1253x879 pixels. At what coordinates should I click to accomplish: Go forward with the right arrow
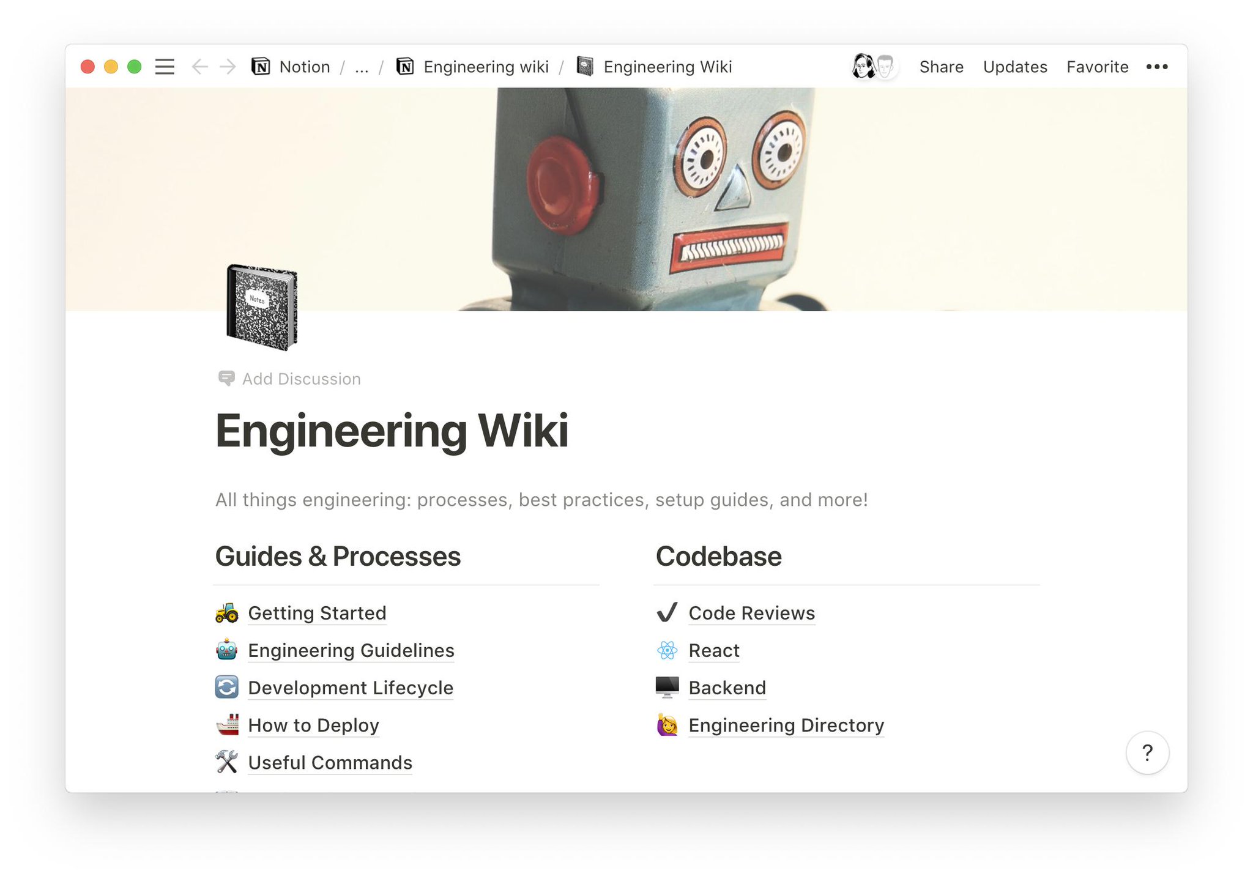coord(228,67)
